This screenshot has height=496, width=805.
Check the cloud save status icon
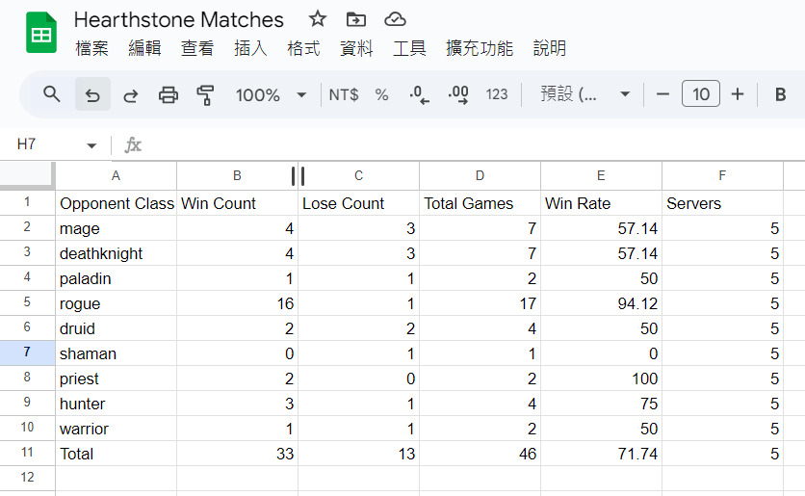click(395, 19)
